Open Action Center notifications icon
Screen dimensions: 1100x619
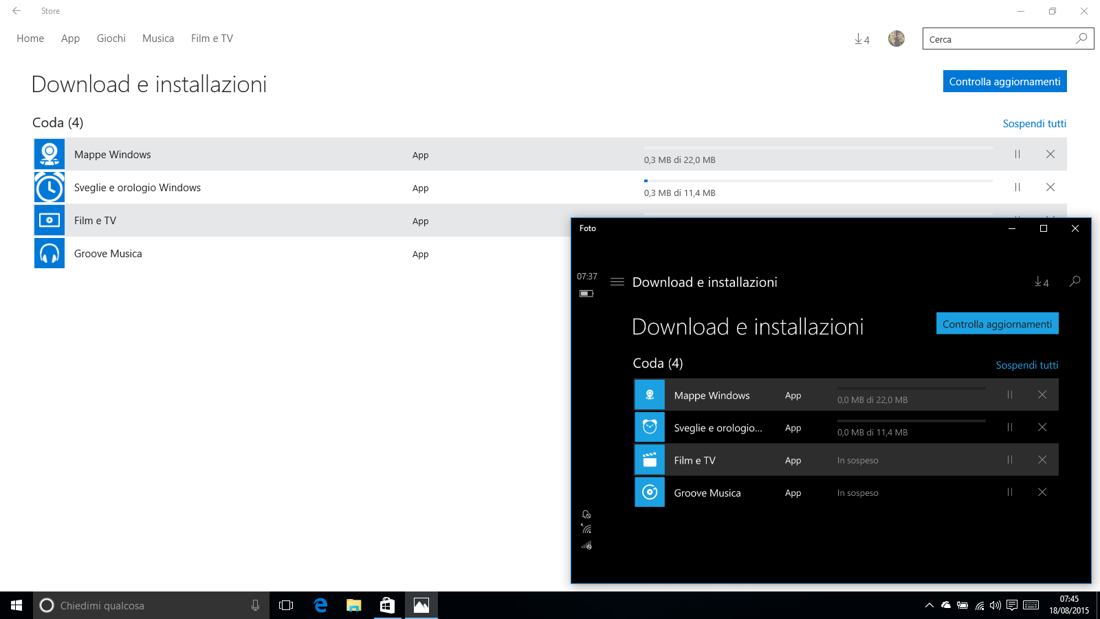point(1012,605)
